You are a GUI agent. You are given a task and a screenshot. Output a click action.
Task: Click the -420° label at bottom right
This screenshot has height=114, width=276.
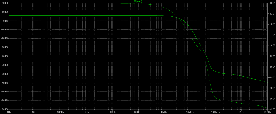click(x=272, y=109)
